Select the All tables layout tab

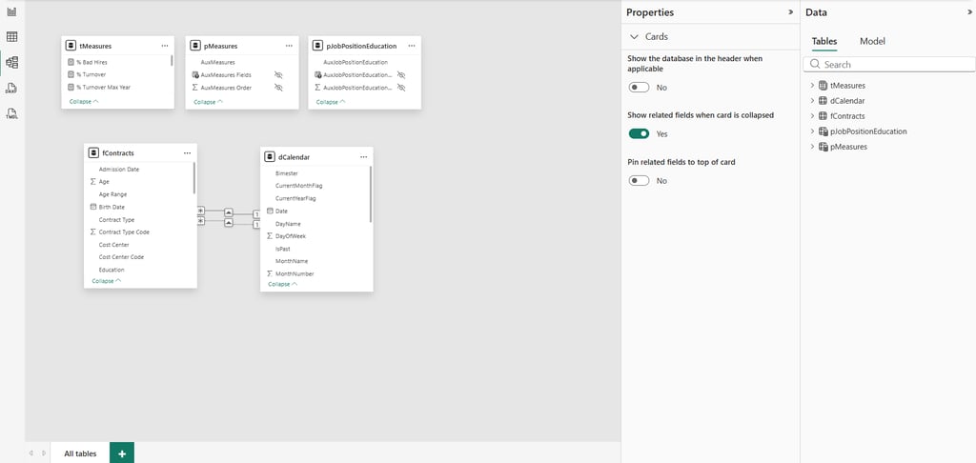click(x=80, y=453)
